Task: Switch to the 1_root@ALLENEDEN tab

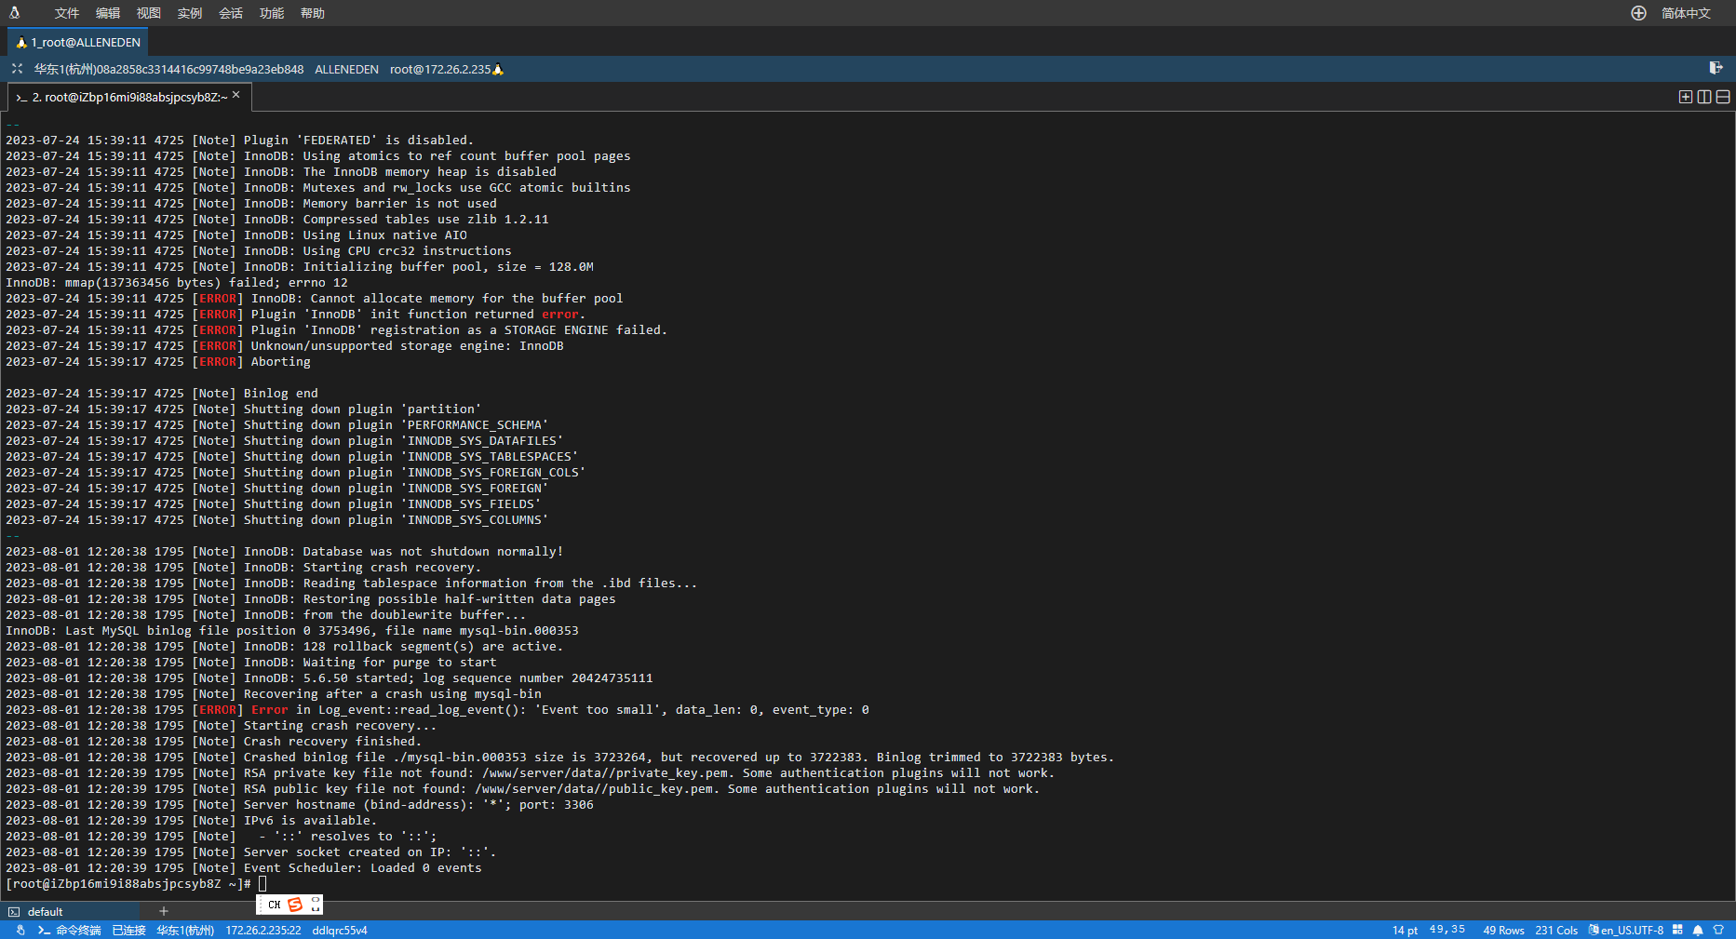Action: (x=78, y=42)
